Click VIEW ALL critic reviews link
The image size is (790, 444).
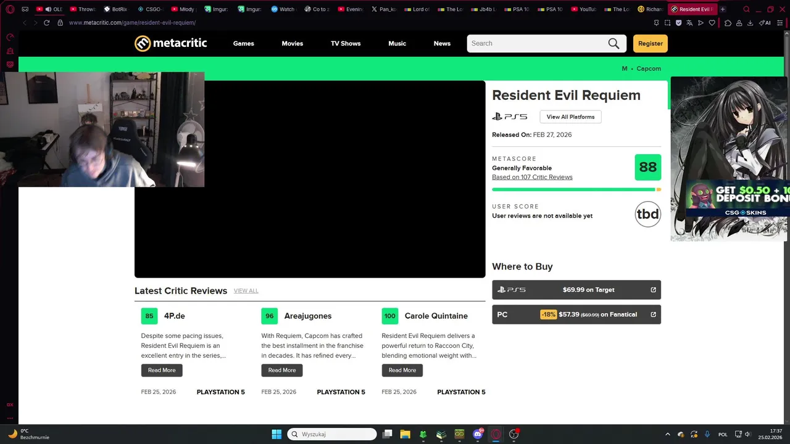point(246,290)
